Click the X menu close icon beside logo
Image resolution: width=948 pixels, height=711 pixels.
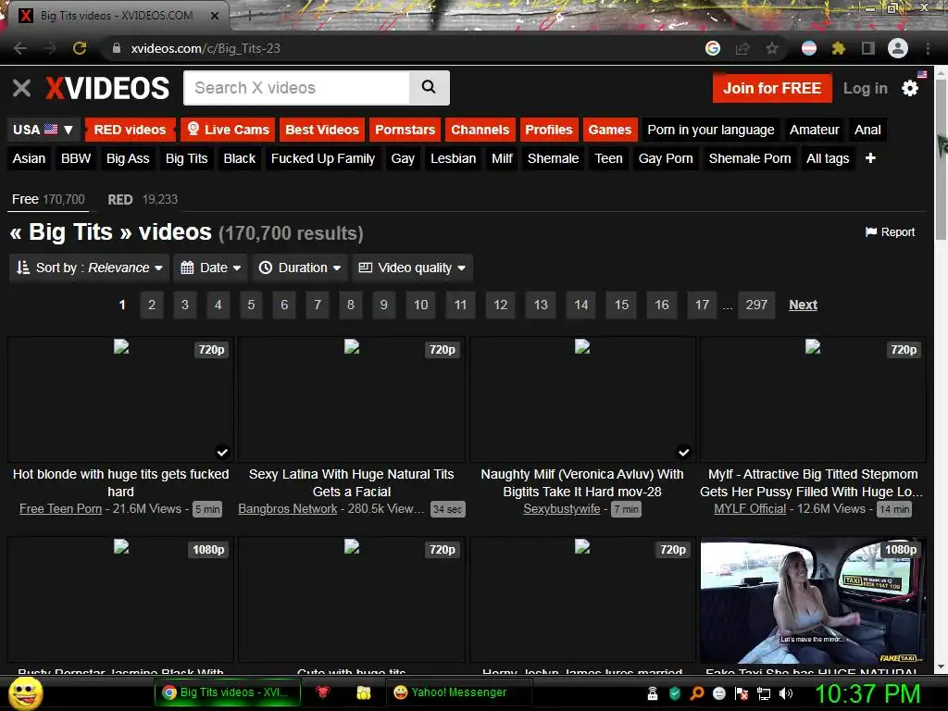tap(22, 88)
